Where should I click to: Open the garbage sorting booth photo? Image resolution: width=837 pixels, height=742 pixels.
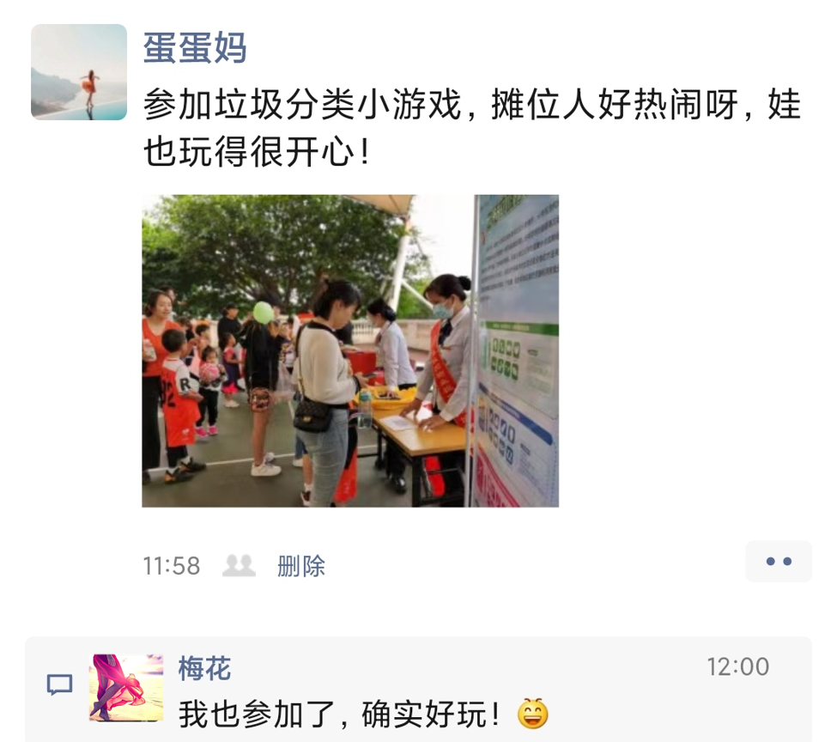350,350
